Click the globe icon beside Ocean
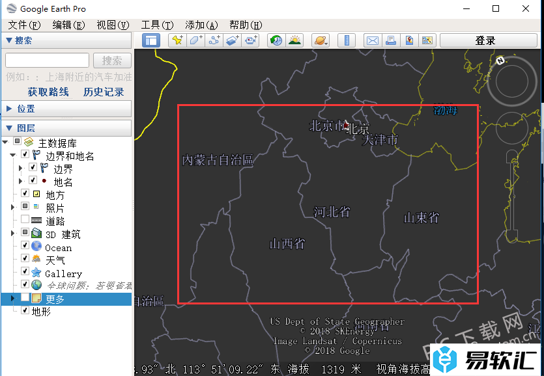544x376 pixels. (x=36, y=246)
